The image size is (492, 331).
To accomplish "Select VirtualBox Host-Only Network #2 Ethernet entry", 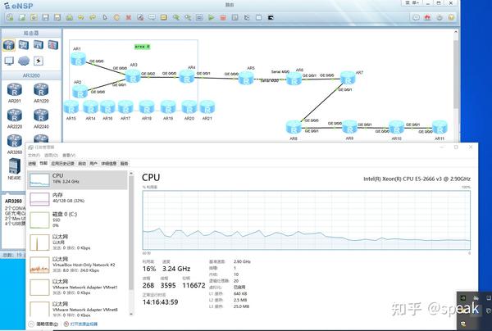I will click(78, 265).
